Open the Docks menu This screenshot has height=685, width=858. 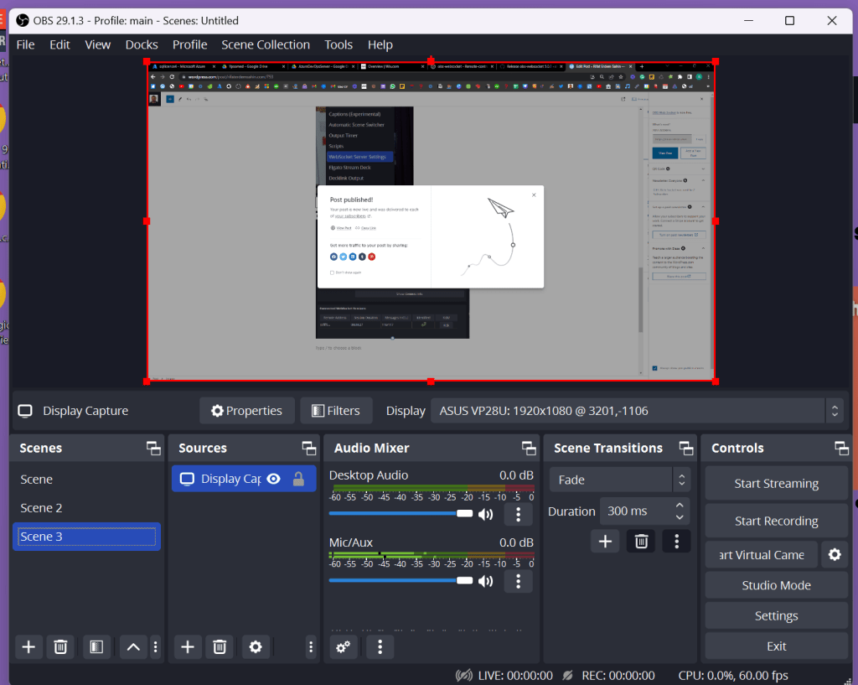[x=142, y=45]
